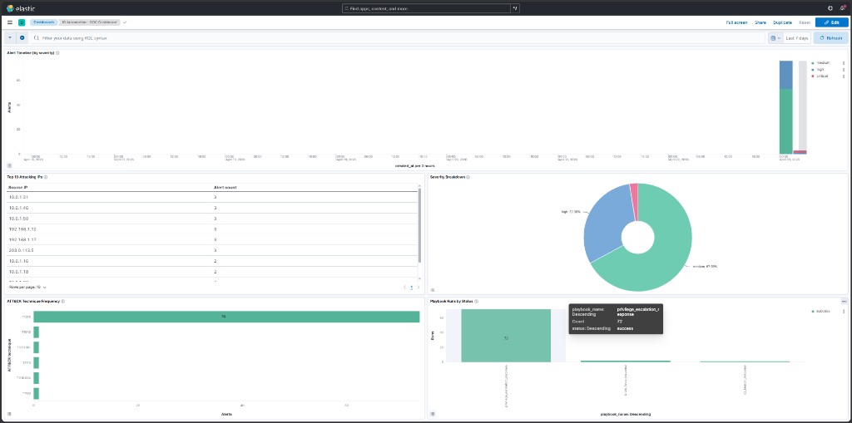852x423 pixels.
Task: Toggle medium severity legend color dot
Action: (812, 63)
